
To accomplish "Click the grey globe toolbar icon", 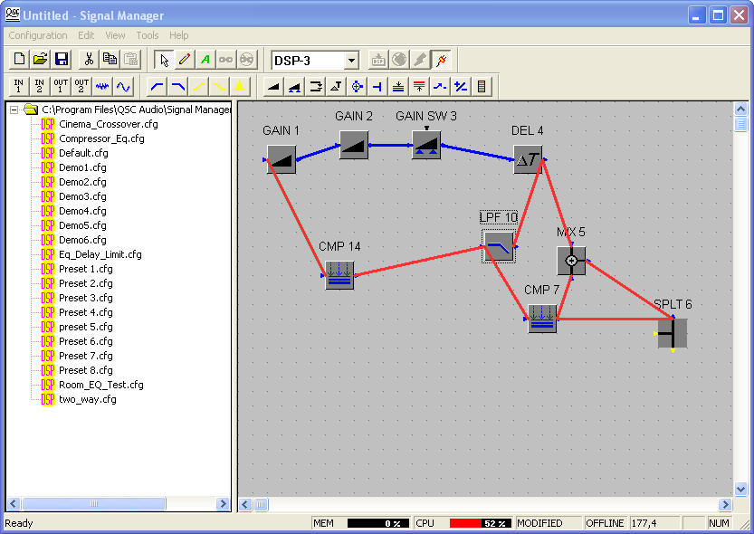I will (x=399, y=60).
